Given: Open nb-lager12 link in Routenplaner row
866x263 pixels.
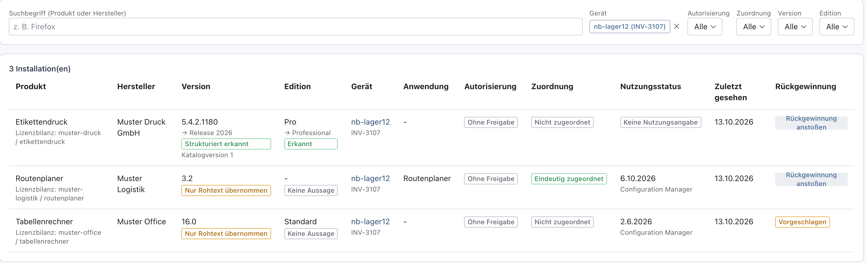Looking at the screenshot, I should tap(370, 178).
